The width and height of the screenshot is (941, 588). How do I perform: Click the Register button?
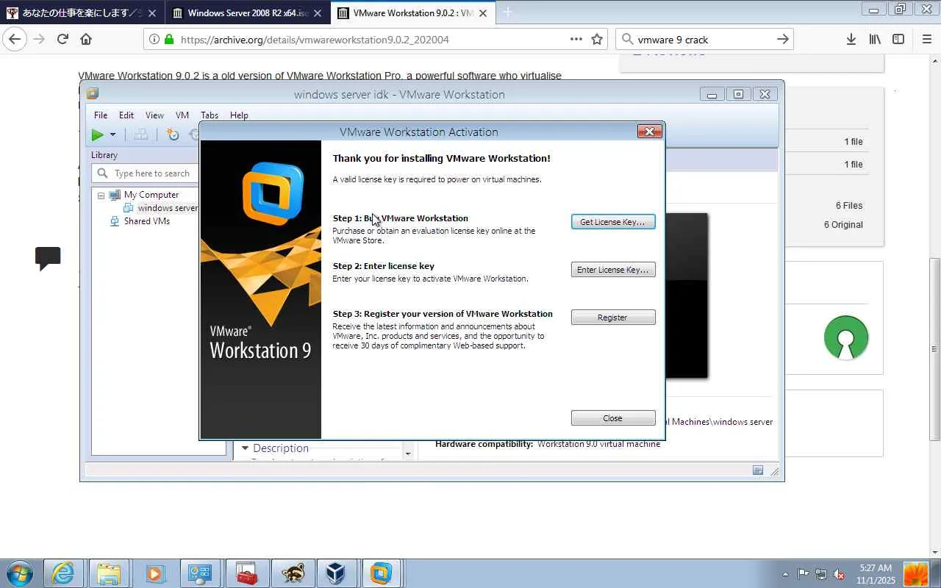click(613, 318)
